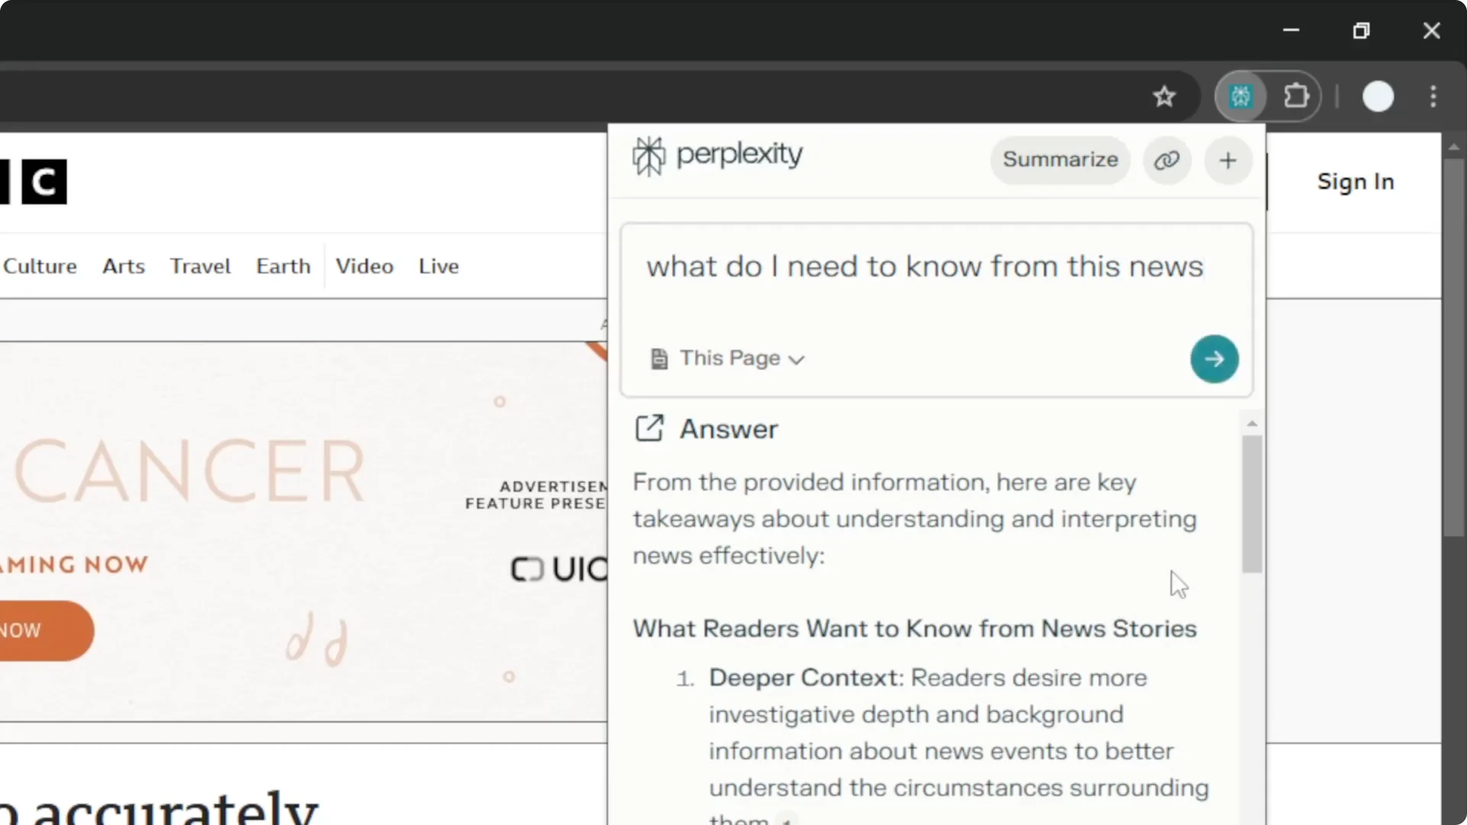The height and width of the screenshot is (825, 1467).
Task: Bookmark the page using the star icon
Action: [x=1164, y=96]
